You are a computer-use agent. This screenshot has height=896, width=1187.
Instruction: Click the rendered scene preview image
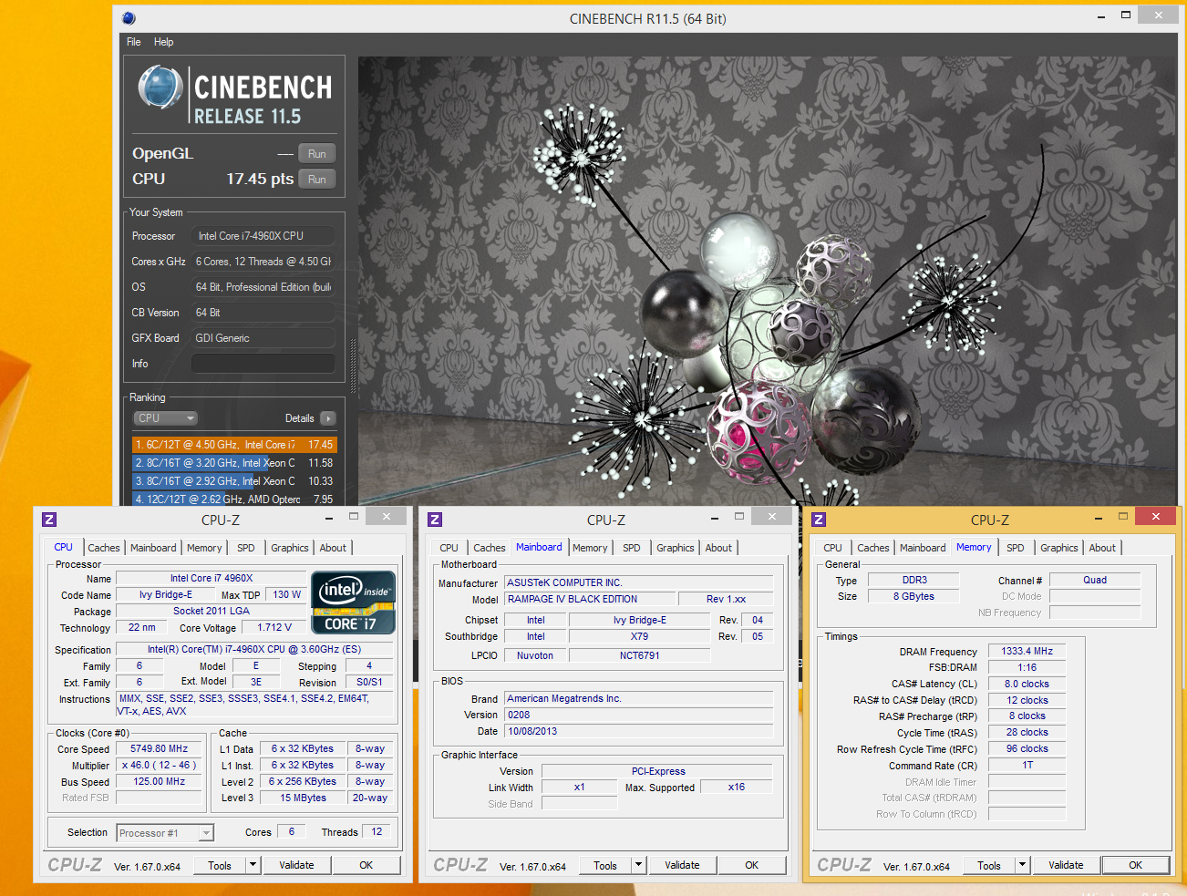(767, 282)
